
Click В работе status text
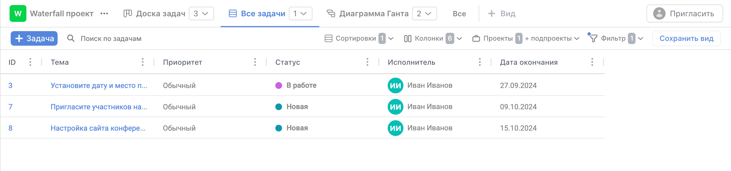[301, 85]
